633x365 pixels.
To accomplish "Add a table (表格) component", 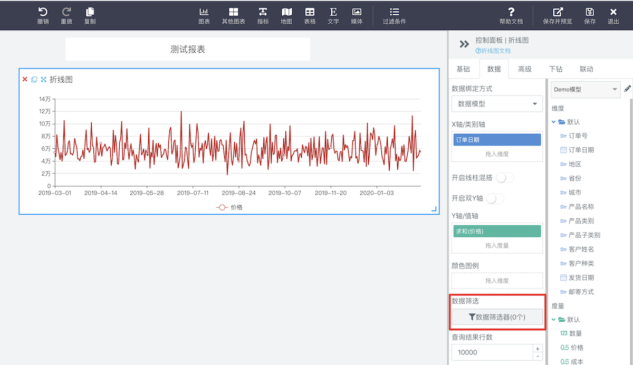I will [x=310, y=15].
